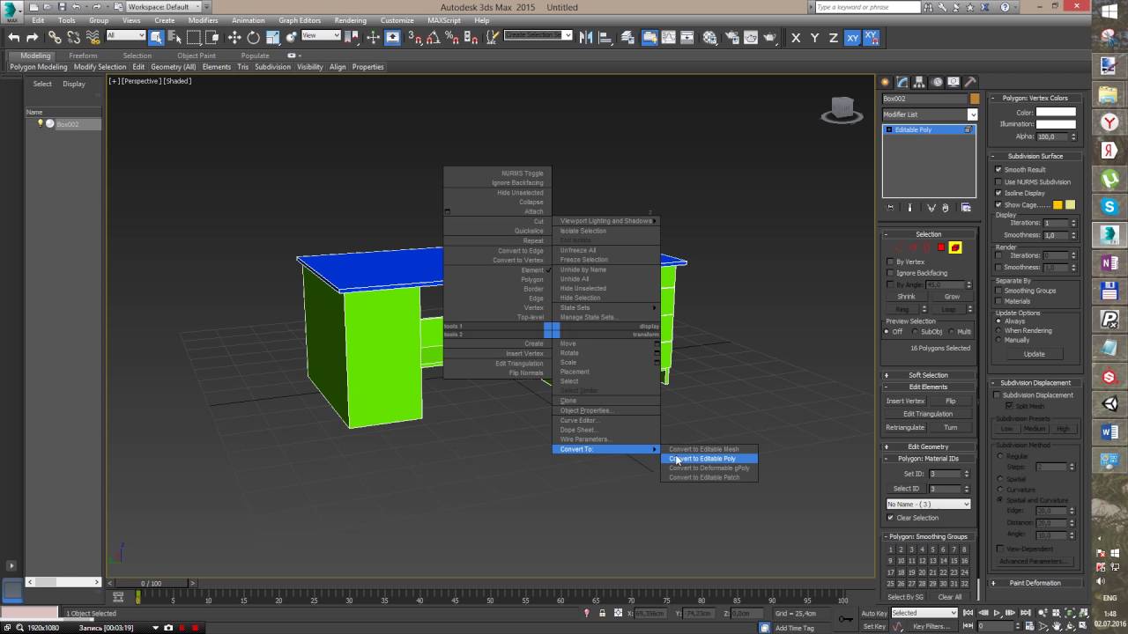Toggle the Clear Selection checkbox
1128x634 pixels.
(890, 518)
